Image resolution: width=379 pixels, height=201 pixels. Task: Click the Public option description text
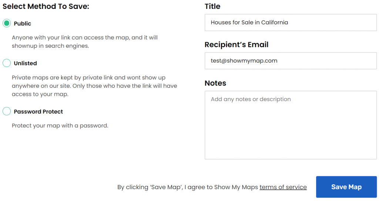[85, 42]
